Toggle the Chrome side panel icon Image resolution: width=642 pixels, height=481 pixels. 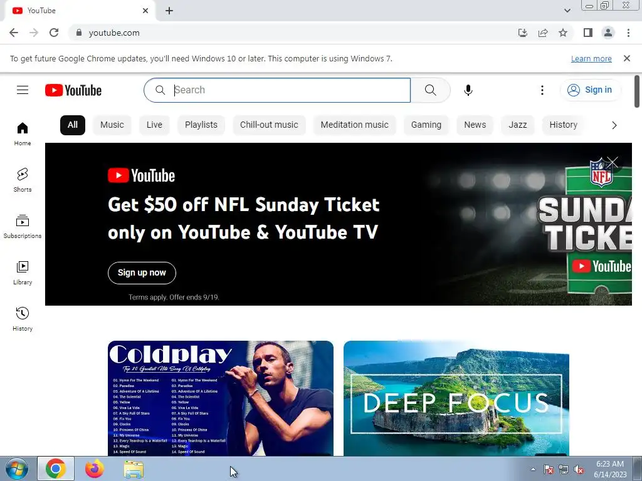588,33
